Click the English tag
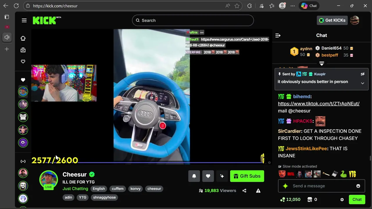The width and height of the screenshot is (372, 209). (x=99, y=189)
